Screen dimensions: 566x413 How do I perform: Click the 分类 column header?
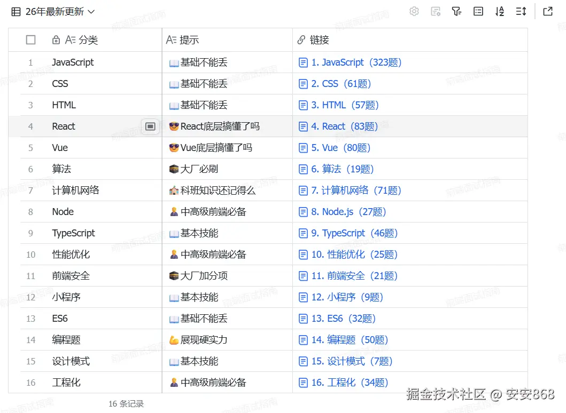pyautogui.click(x=85, y=39)
